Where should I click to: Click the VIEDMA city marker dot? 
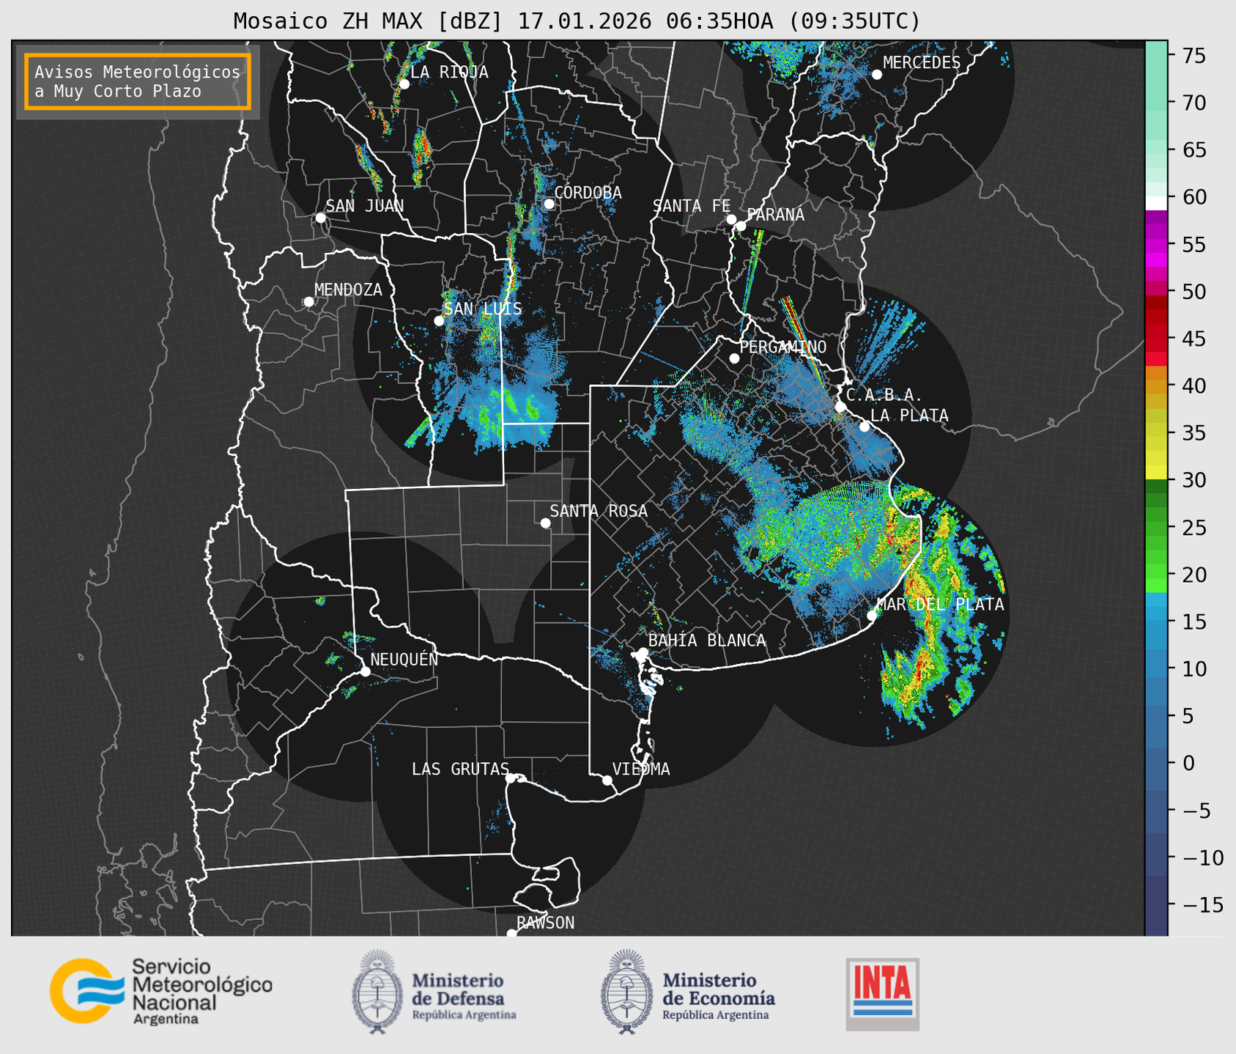(x=607, y=780)
